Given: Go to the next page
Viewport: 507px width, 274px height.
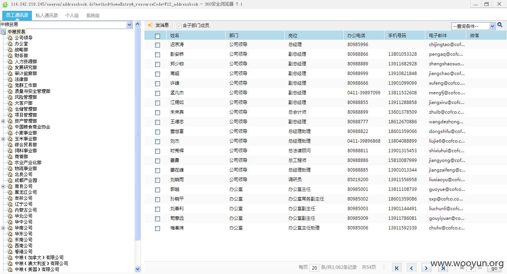Looking at the screenshot, I should pyautogui.click(x=426, y=268).
